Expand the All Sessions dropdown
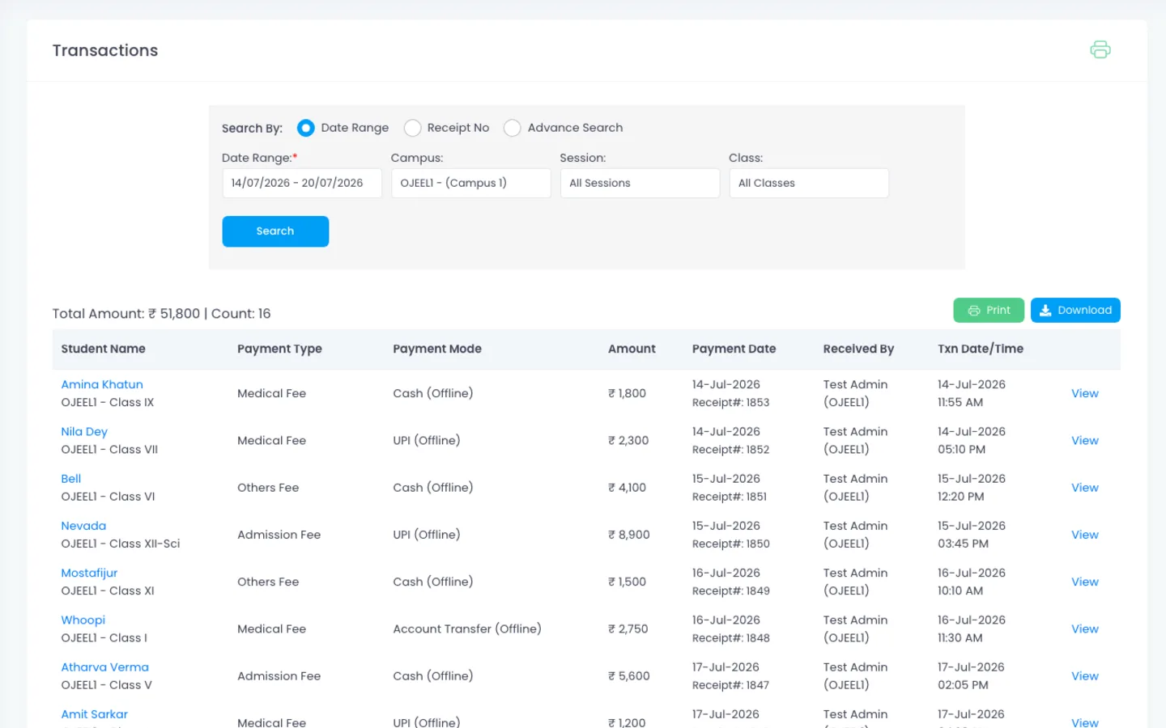Viewport: 1166px width, 728px height. click(x=640, y=183)
